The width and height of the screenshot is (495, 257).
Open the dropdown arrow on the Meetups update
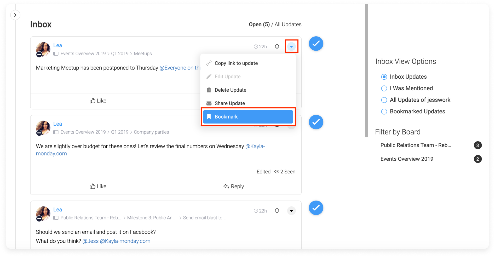pos(291,46)
